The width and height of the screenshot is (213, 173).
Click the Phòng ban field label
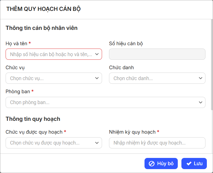[x=18, y=92]
